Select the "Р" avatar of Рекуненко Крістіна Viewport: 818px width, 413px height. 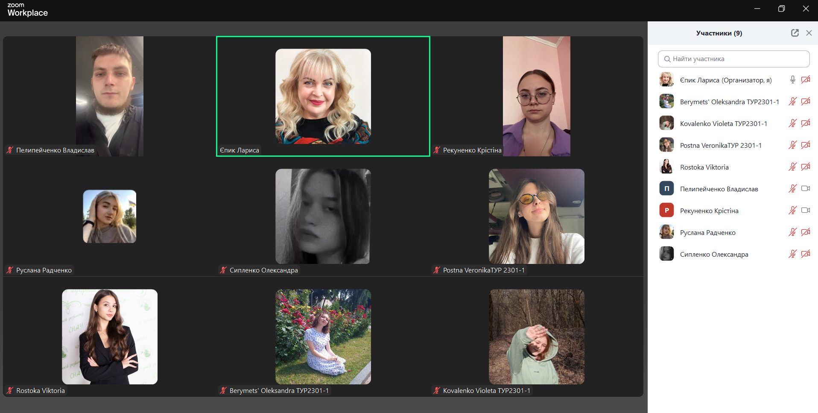coord(666,210)
